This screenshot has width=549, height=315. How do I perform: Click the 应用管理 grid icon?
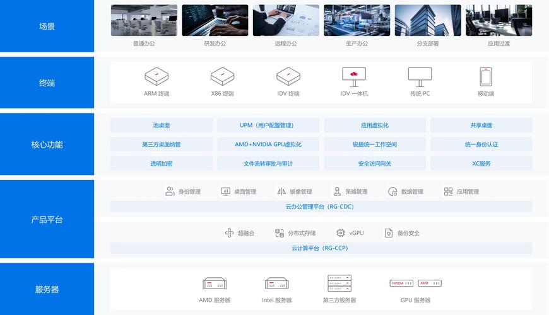pyautogui.click(x=448, y=192)
